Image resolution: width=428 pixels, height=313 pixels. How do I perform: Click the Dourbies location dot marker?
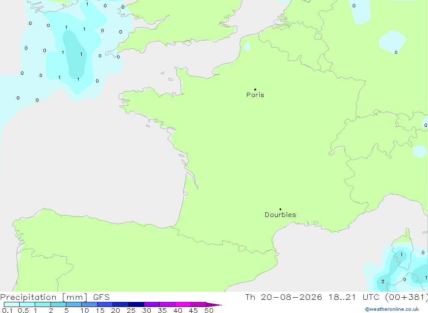[280, 209]
